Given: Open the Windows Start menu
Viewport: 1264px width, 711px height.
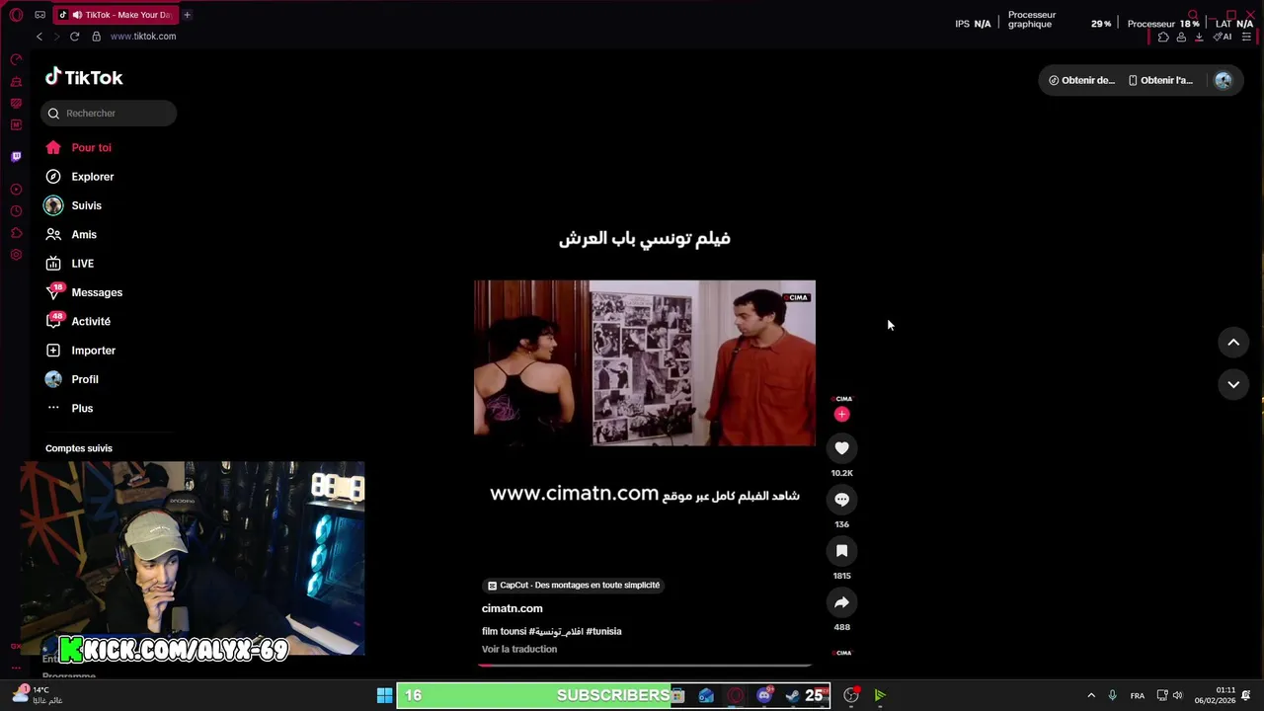Looking at the screenshot, I should (x=384, y=695).
